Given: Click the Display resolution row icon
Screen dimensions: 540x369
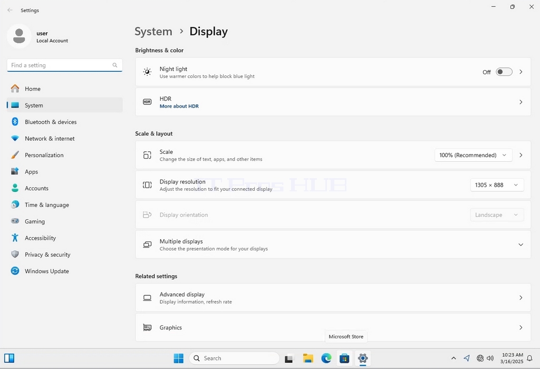Looking at the screenshot, I should (147, 185).
